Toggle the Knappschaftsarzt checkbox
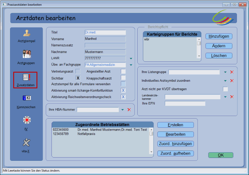This screenshot has height=175, width=249. 123,78
